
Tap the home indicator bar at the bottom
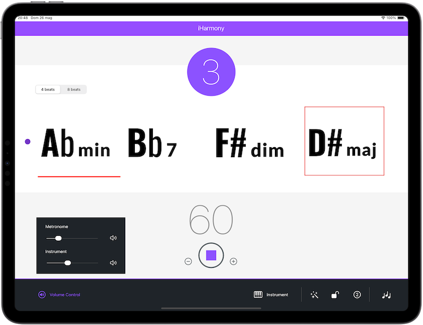pos(211,308)
